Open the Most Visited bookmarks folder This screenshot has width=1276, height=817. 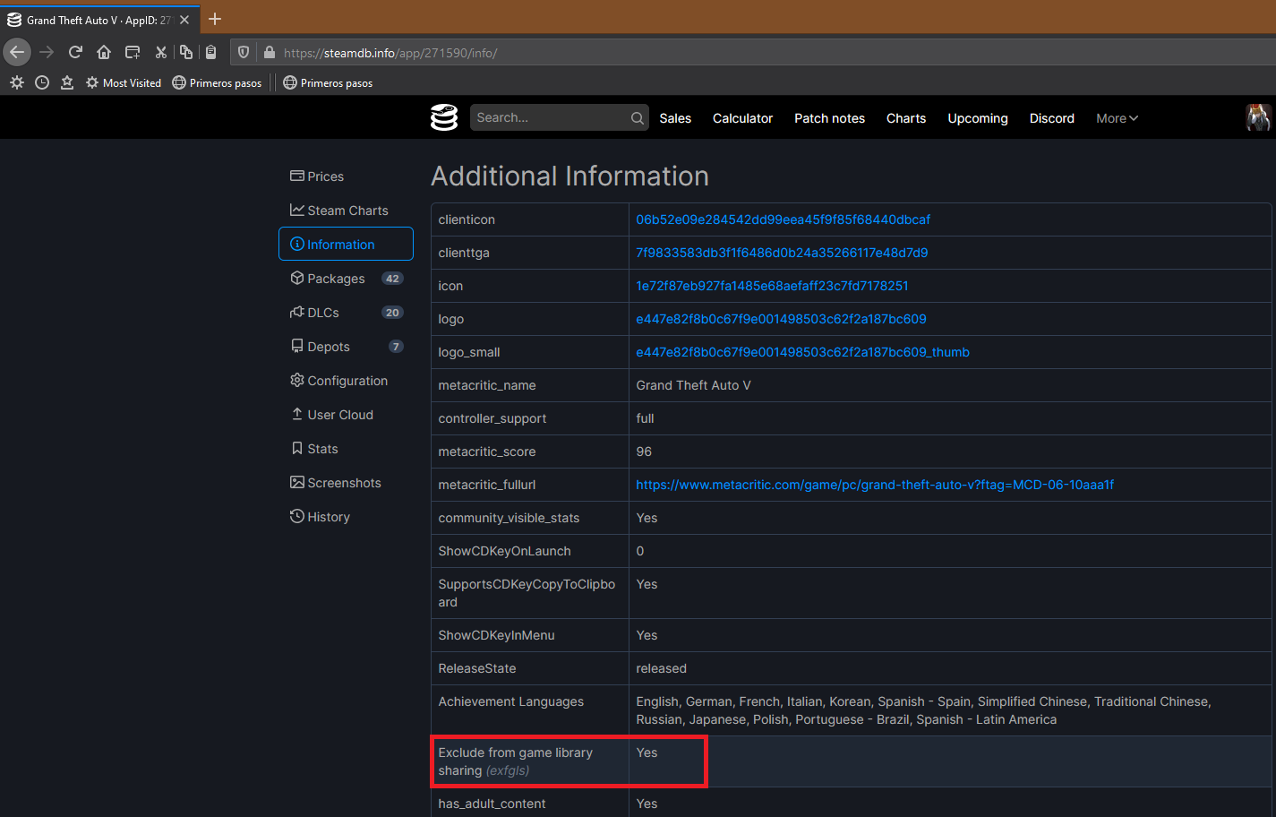point(124,82)
